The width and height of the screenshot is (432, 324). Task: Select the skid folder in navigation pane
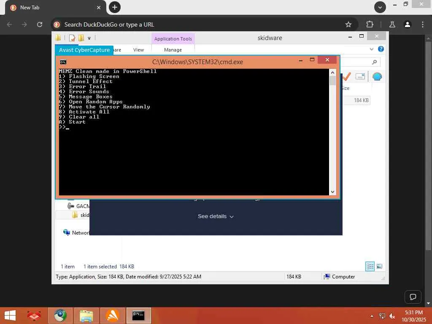tap(81, 215)
